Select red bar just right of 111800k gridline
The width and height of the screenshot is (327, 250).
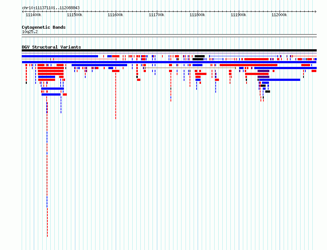point(201,74)
